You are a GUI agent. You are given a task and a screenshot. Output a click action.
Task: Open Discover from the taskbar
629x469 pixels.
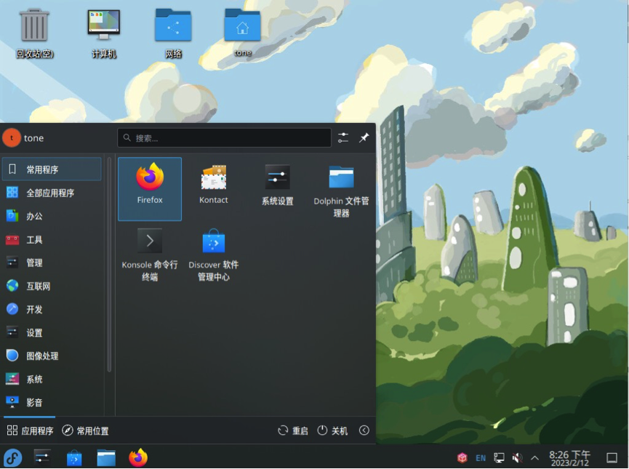(74, 457)
